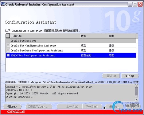Select the Oracle Database Configuration Assistant row
The image size is (144, 115).
click(71, 50)
